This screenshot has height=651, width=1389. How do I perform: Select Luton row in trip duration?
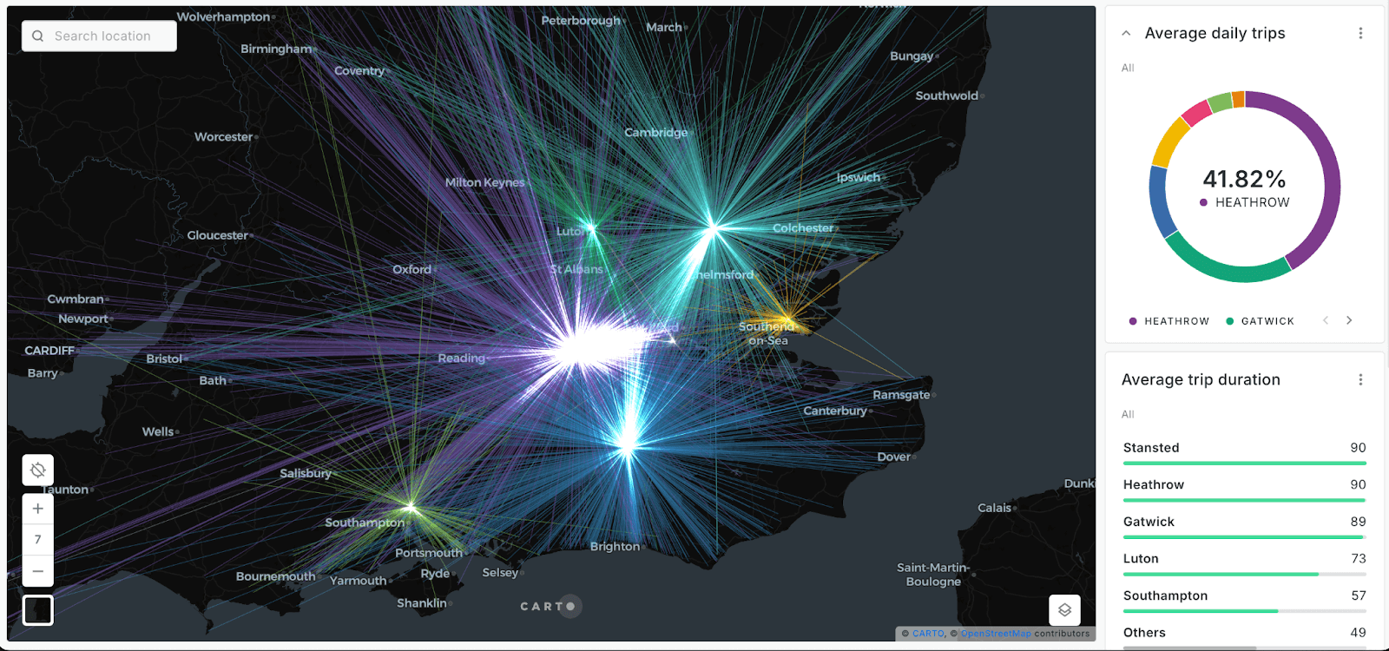1244,563
